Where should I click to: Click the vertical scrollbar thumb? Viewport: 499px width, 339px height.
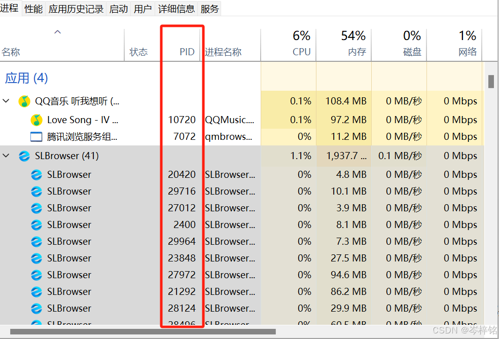(491, 82)
